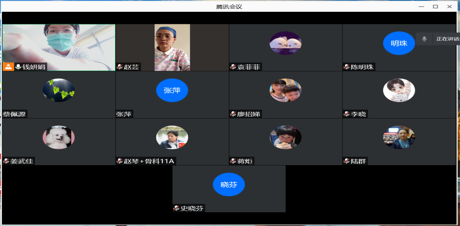Click the muted mic icon next to 蒋炬

tap(233, 161)
